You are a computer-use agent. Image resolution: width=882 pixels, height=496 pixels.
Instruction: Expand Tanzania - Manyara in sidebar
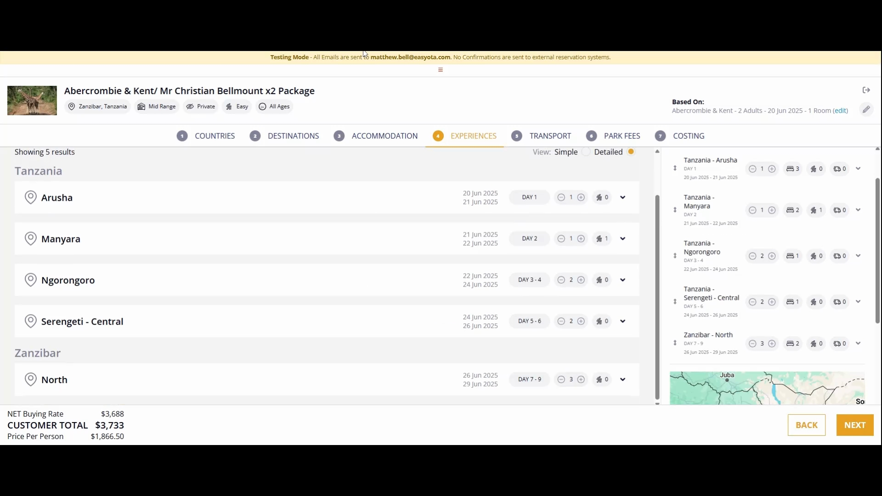pos(858,210)
